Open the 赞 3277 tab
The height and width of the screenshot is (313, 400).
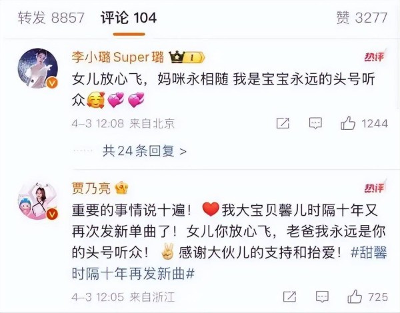362,18
